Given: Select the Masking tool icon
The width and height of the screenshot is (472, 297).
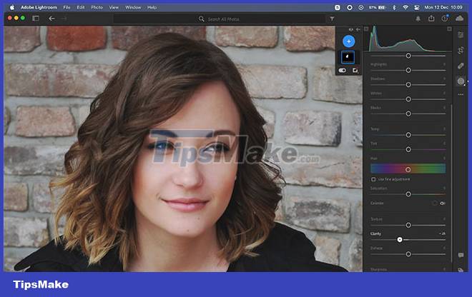Looking at the screenshot, I should pos(461,81).
